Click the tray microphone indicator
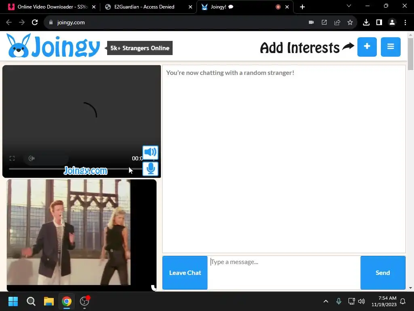This screenshot has height=311, width=414. click(339, 301)
